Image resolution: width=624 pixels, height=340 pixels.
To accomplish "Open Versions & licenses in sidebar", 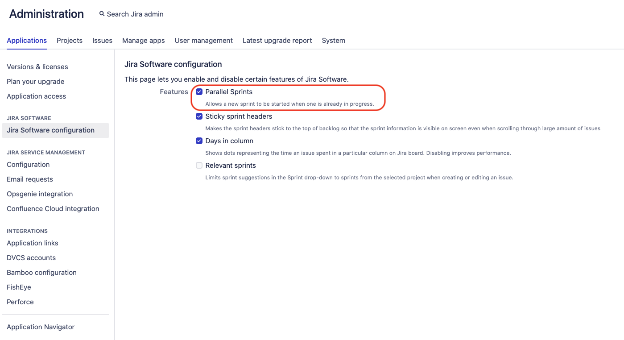I will (37, 67).
